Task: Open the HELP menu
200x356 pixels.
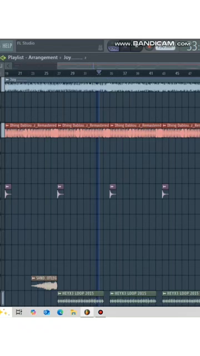Action: pyautogui.click(x=7, y=46)
